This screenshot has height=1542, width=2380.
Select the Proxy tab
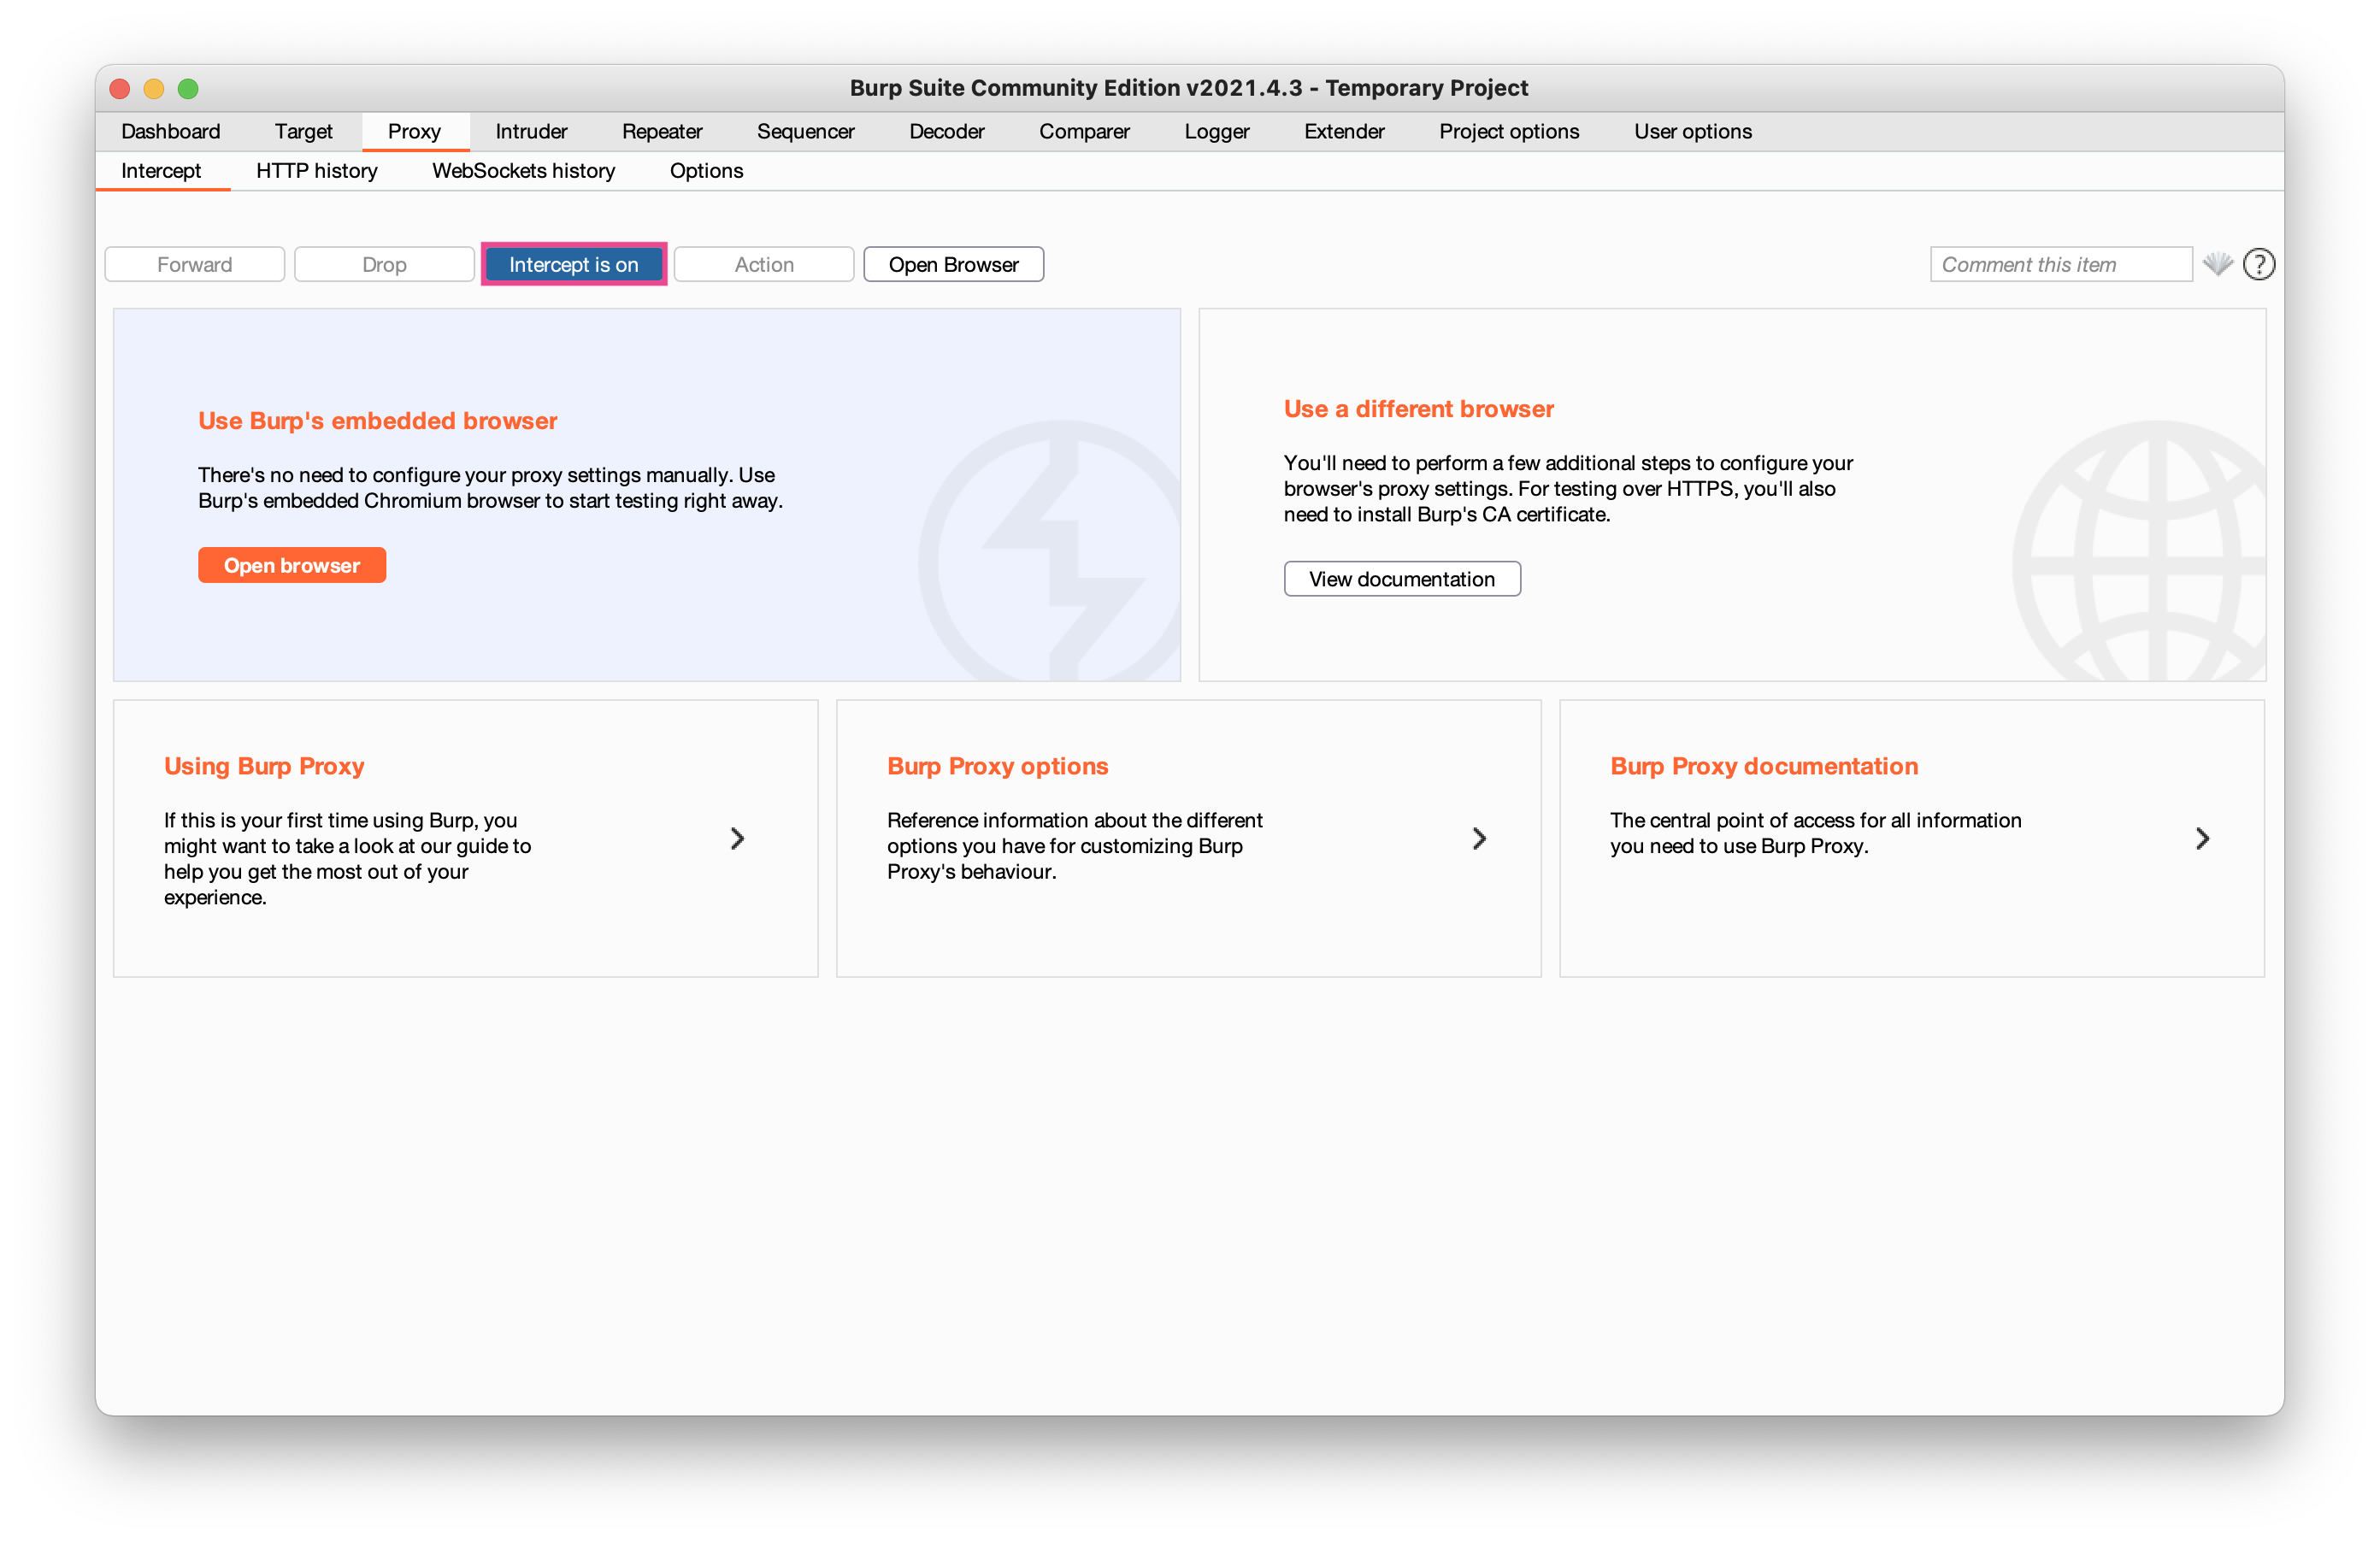coord(414,131)
